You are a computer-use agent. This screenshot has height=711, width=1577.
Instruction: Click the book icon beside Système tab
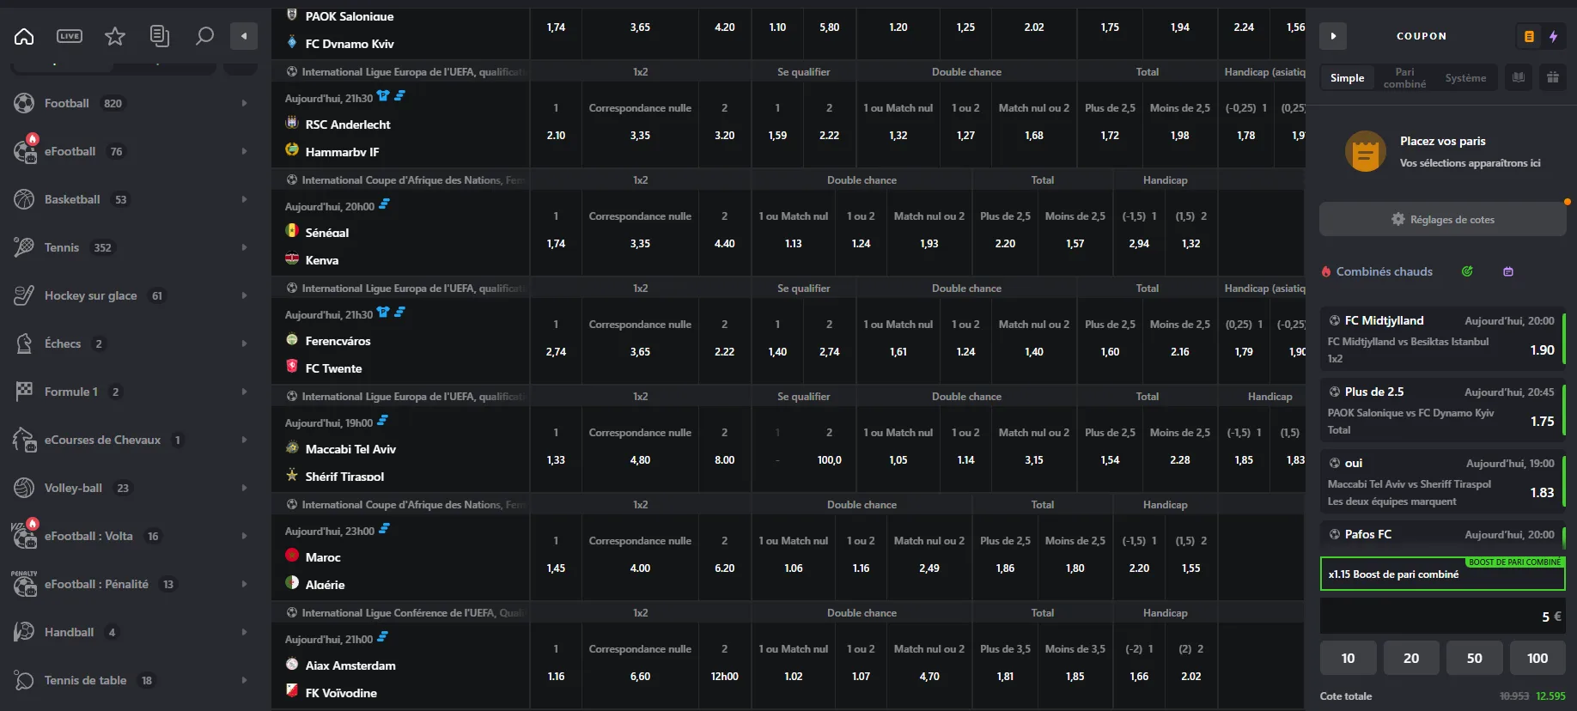coord(1519,77)
